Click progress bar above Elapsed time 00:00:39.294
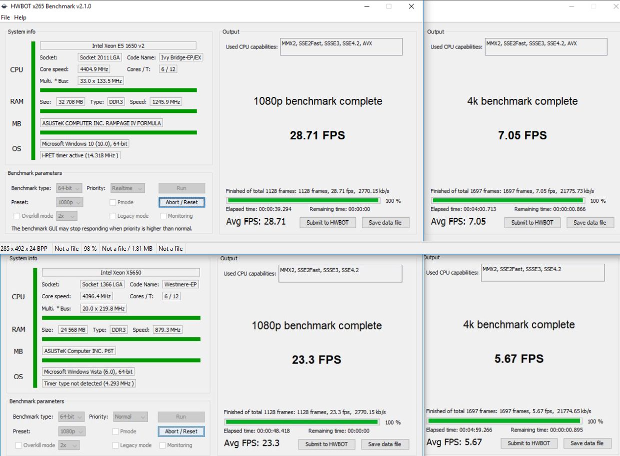 click(303, 200)
